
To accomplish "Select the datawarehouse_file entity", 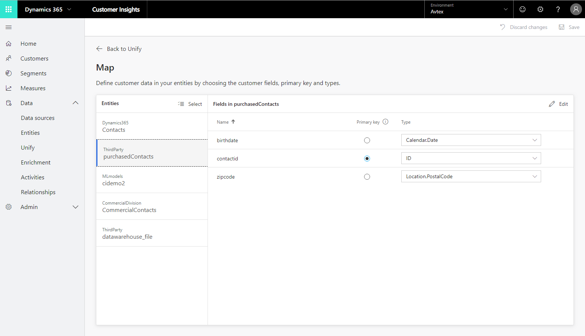I will tap(152, 233).
